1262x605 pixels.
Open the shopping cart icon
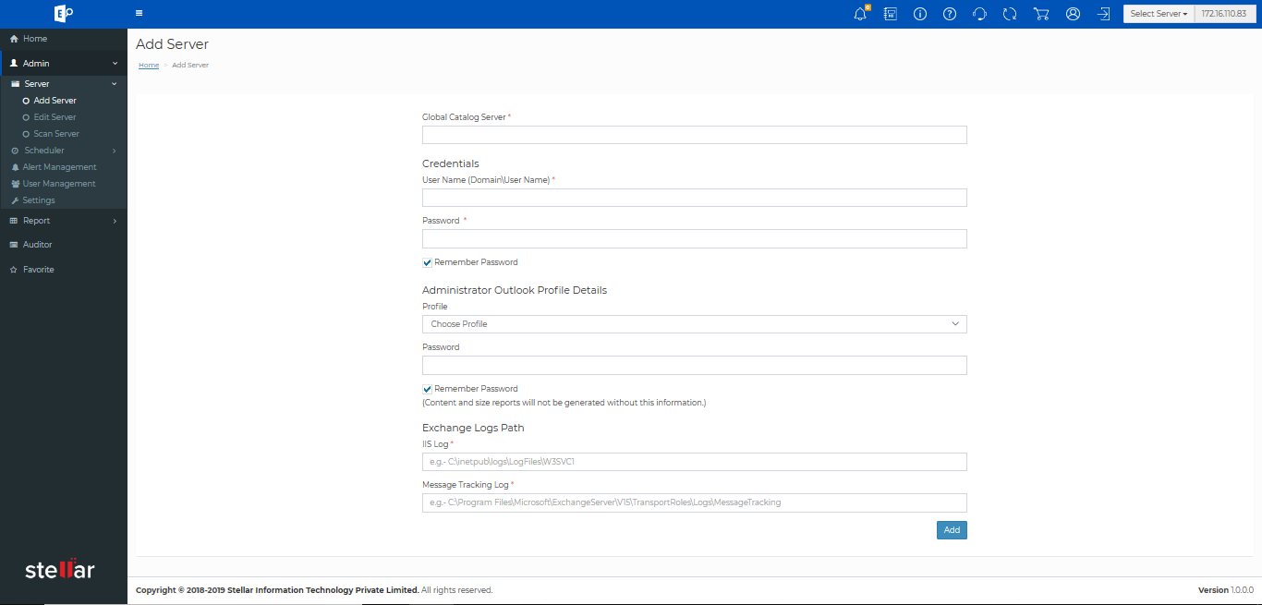coord(1041,14)
